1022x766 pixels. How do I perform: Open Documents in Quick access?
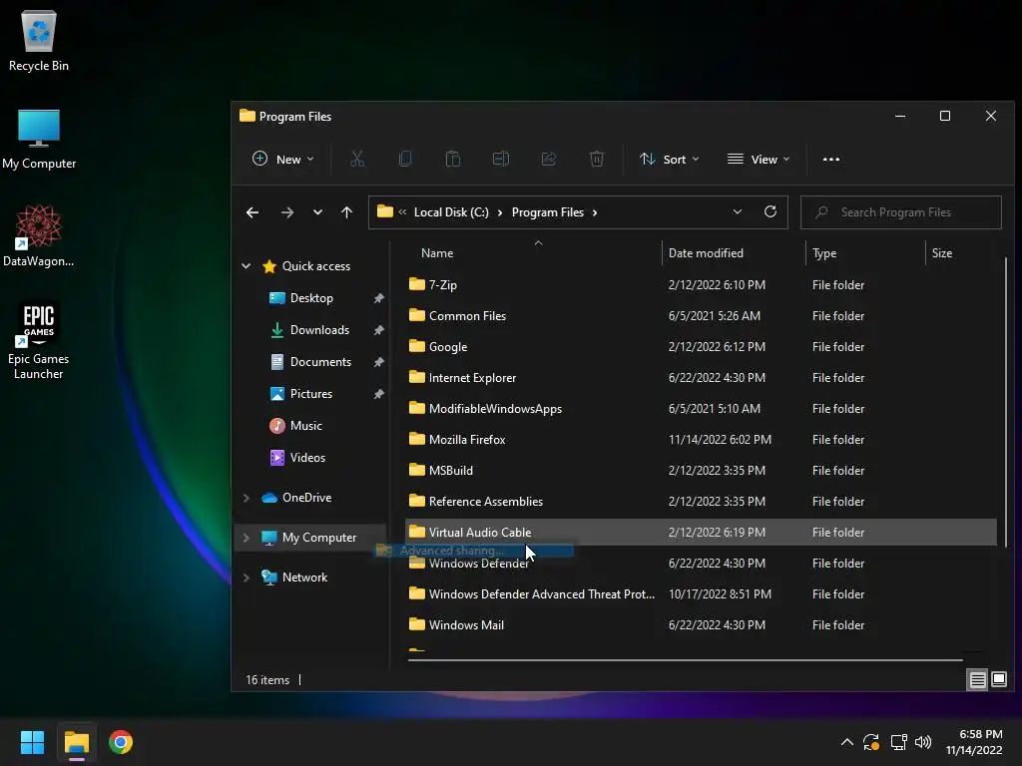click(x=311, y=362)
